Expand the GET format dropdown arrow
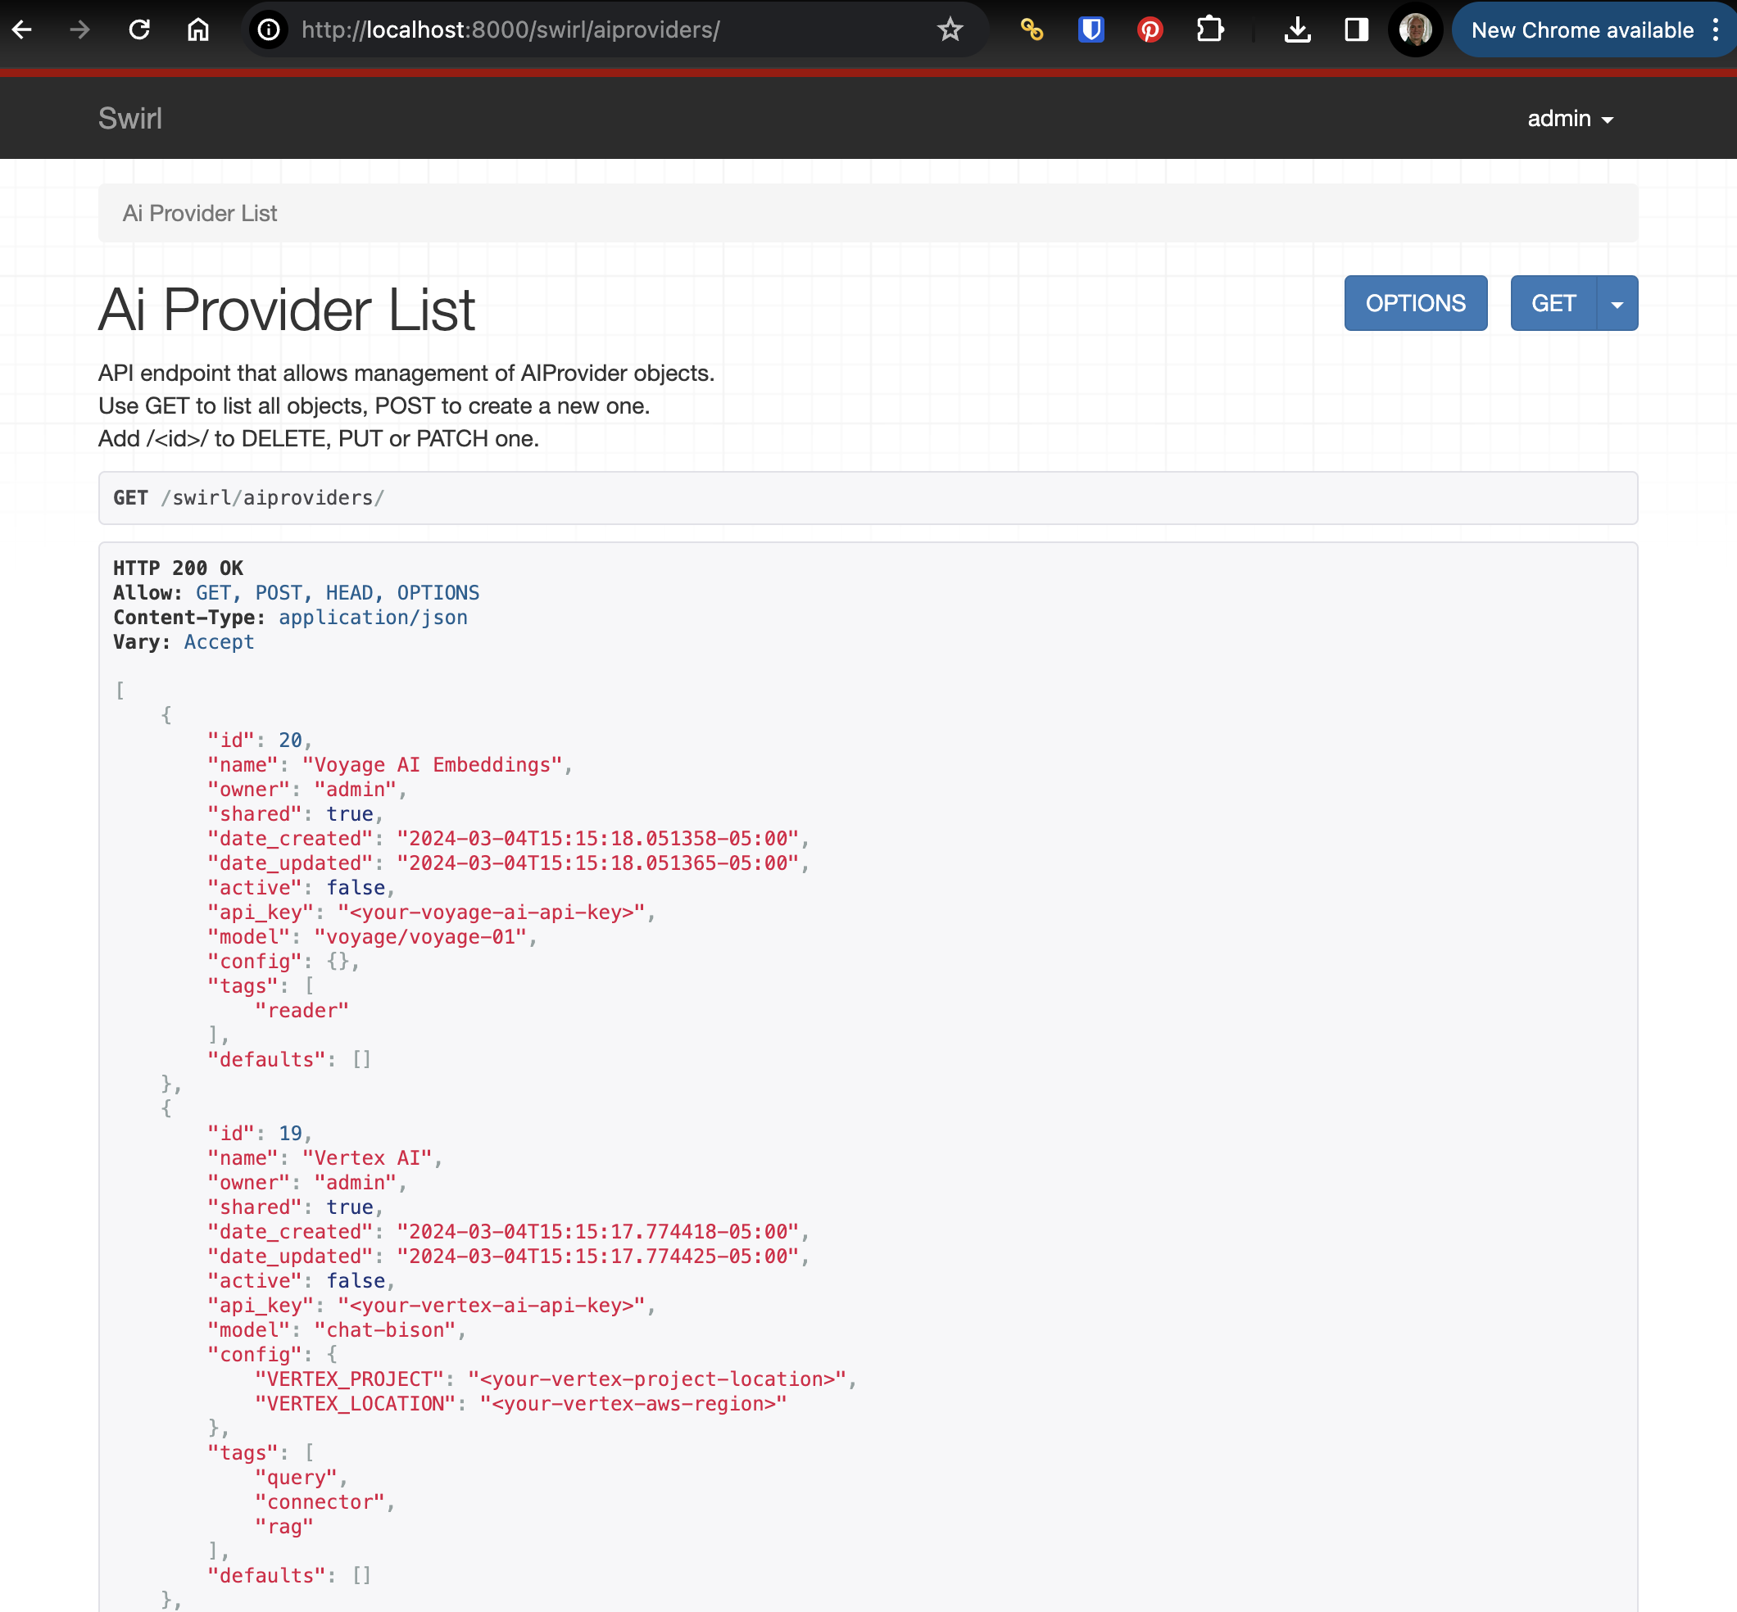This screenshot has height=1612, width=1737. point(1617,304)
